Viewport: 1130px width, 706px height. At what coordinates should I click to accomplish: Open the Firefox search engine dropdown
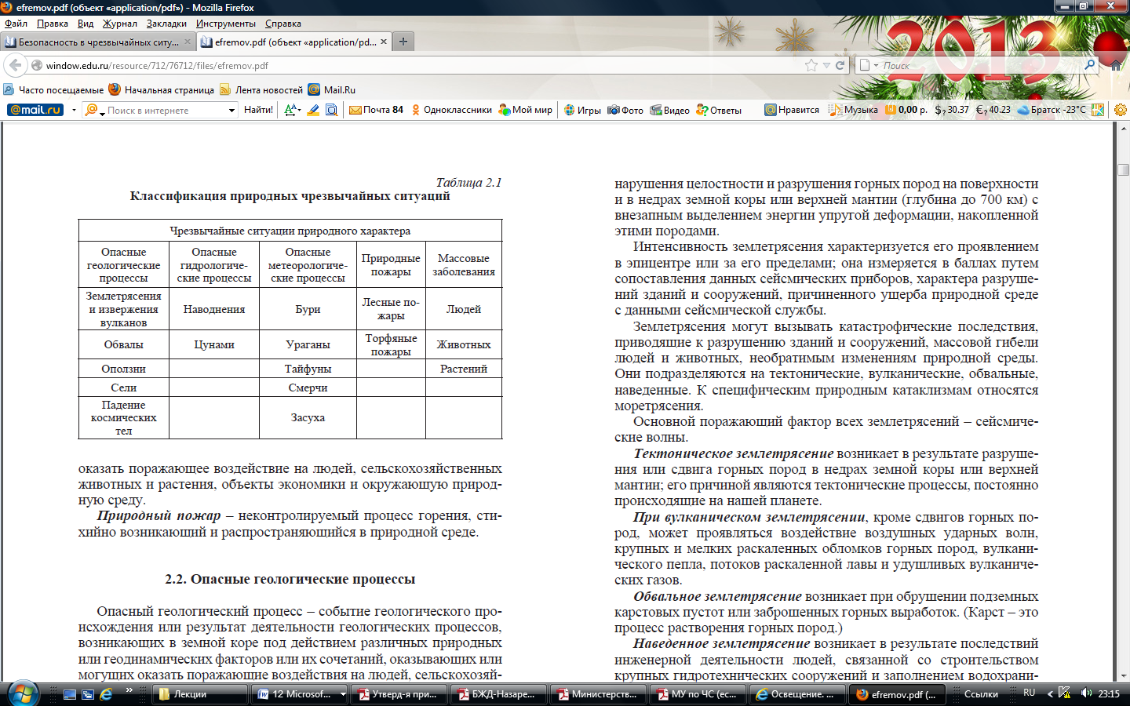point(869,65)
